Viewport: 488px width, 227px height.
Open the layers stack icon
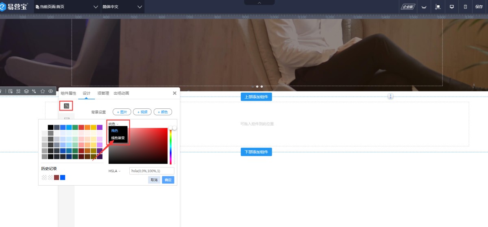tap(26, 91)
